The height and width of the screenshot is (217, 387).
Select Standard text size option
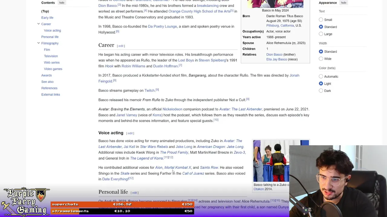point(321,27)
